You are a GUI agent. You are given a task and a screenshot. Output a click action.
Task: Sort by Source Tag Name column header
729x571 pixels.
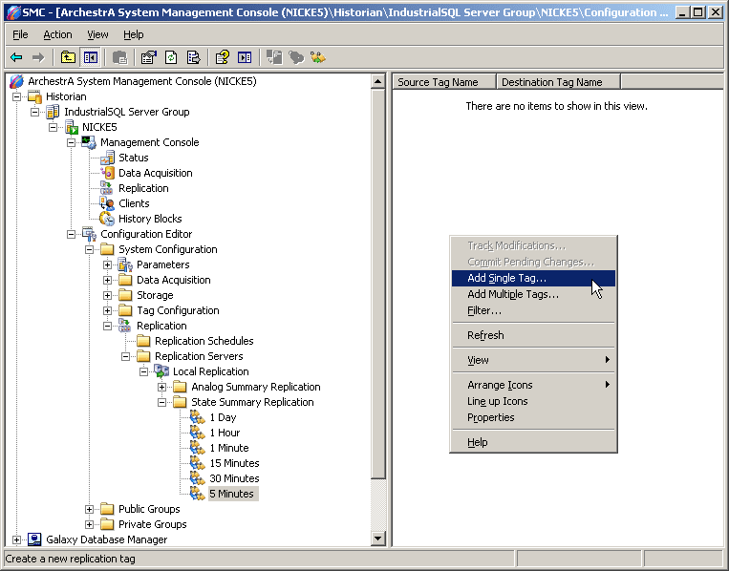pos(444,82)
